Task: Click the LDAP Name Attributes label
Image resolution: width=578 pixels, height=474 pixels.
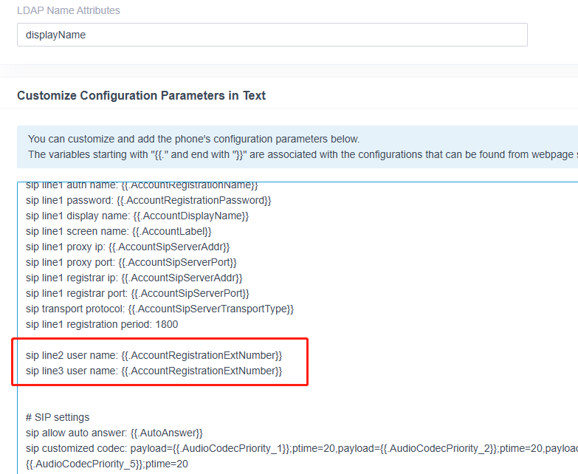Action: click(x=69, y=10)
